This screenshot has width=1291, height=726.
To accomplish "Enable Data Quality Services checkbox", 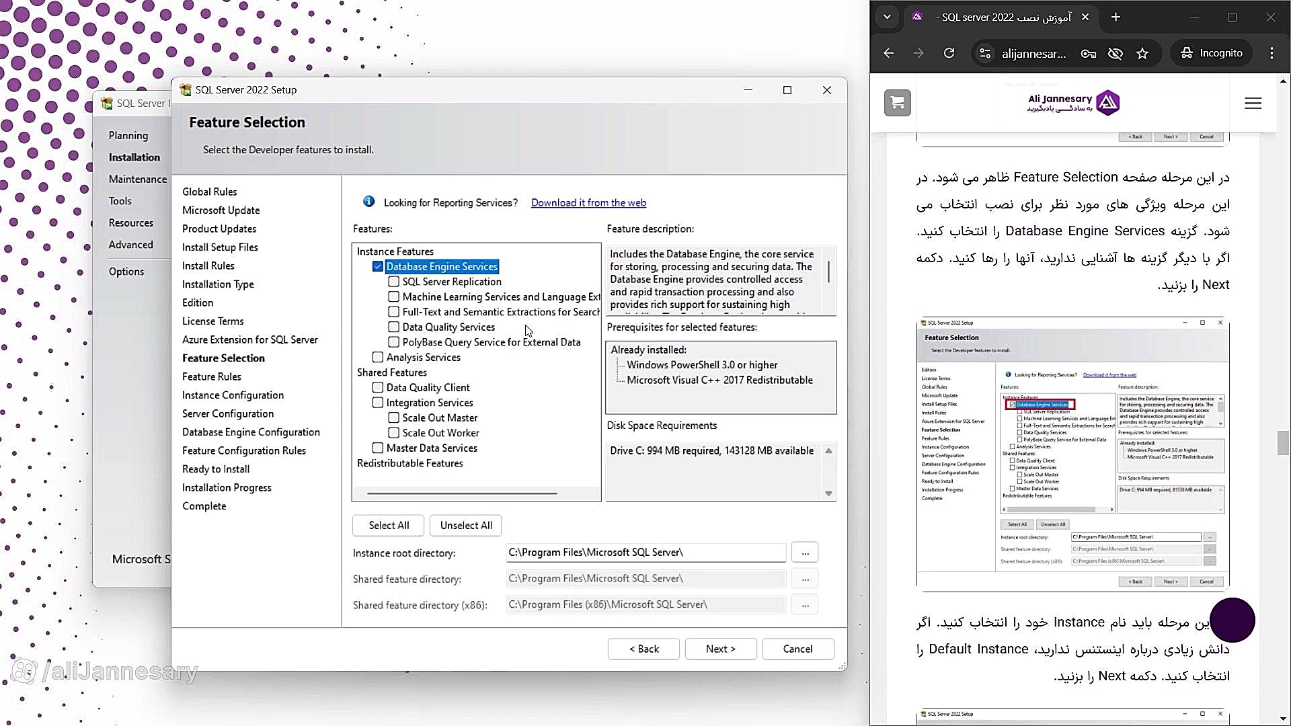I will click(x=394, y=327).
